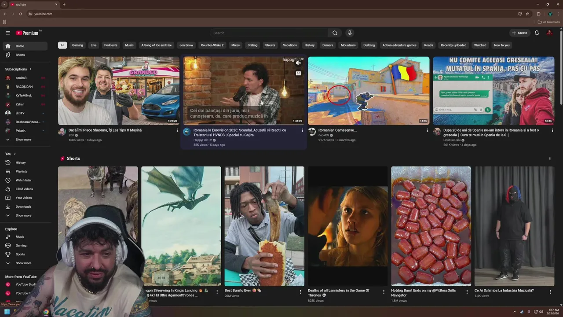This screenshot has height=317, width=563.
Task: Select the Gaming filter chip
Action: pyautogui.click(x=77, y=45)
